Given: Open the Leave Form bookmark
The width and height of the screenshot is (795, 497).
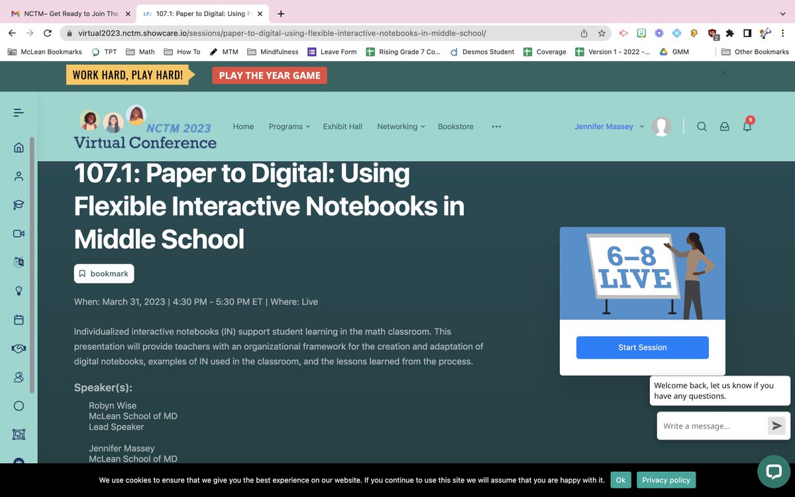Looking at the screenshot, I should point(332,52).
